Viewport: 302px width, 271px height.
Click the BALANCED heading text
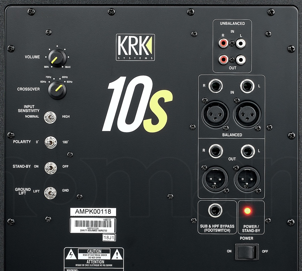pos(232,135)
